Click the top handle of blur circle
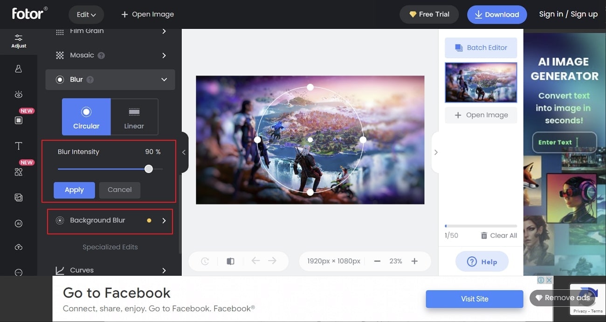The height and width of the screenshot is (322, 606). coord(310,87)
